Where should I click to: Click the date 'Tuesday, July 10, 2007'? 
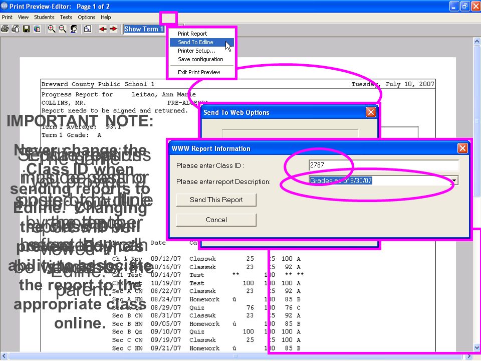[393, 84]
